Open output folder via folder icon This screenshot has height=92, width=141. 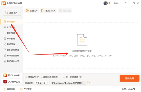pyautogui.click(x=88, y=83)
